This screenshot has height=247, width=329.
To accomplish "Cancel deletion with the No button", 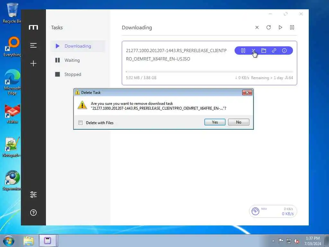I will click(x=239, y=122).
